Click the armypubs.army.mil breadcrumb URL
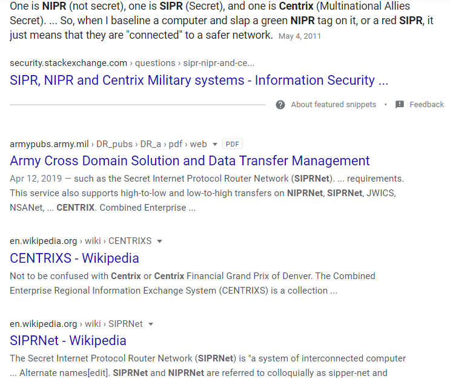Viewport: 450px width, 379px height. (x=108, y=144)
